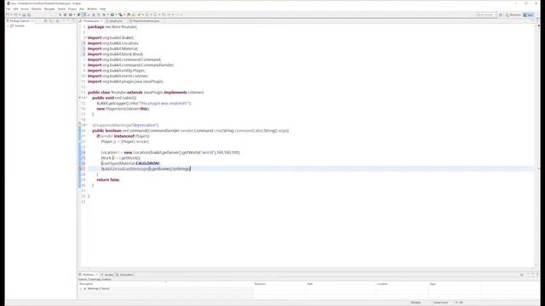The image size is (545, 306).
Task: Click the Save toolbar icon
Action: pos(24,15)
